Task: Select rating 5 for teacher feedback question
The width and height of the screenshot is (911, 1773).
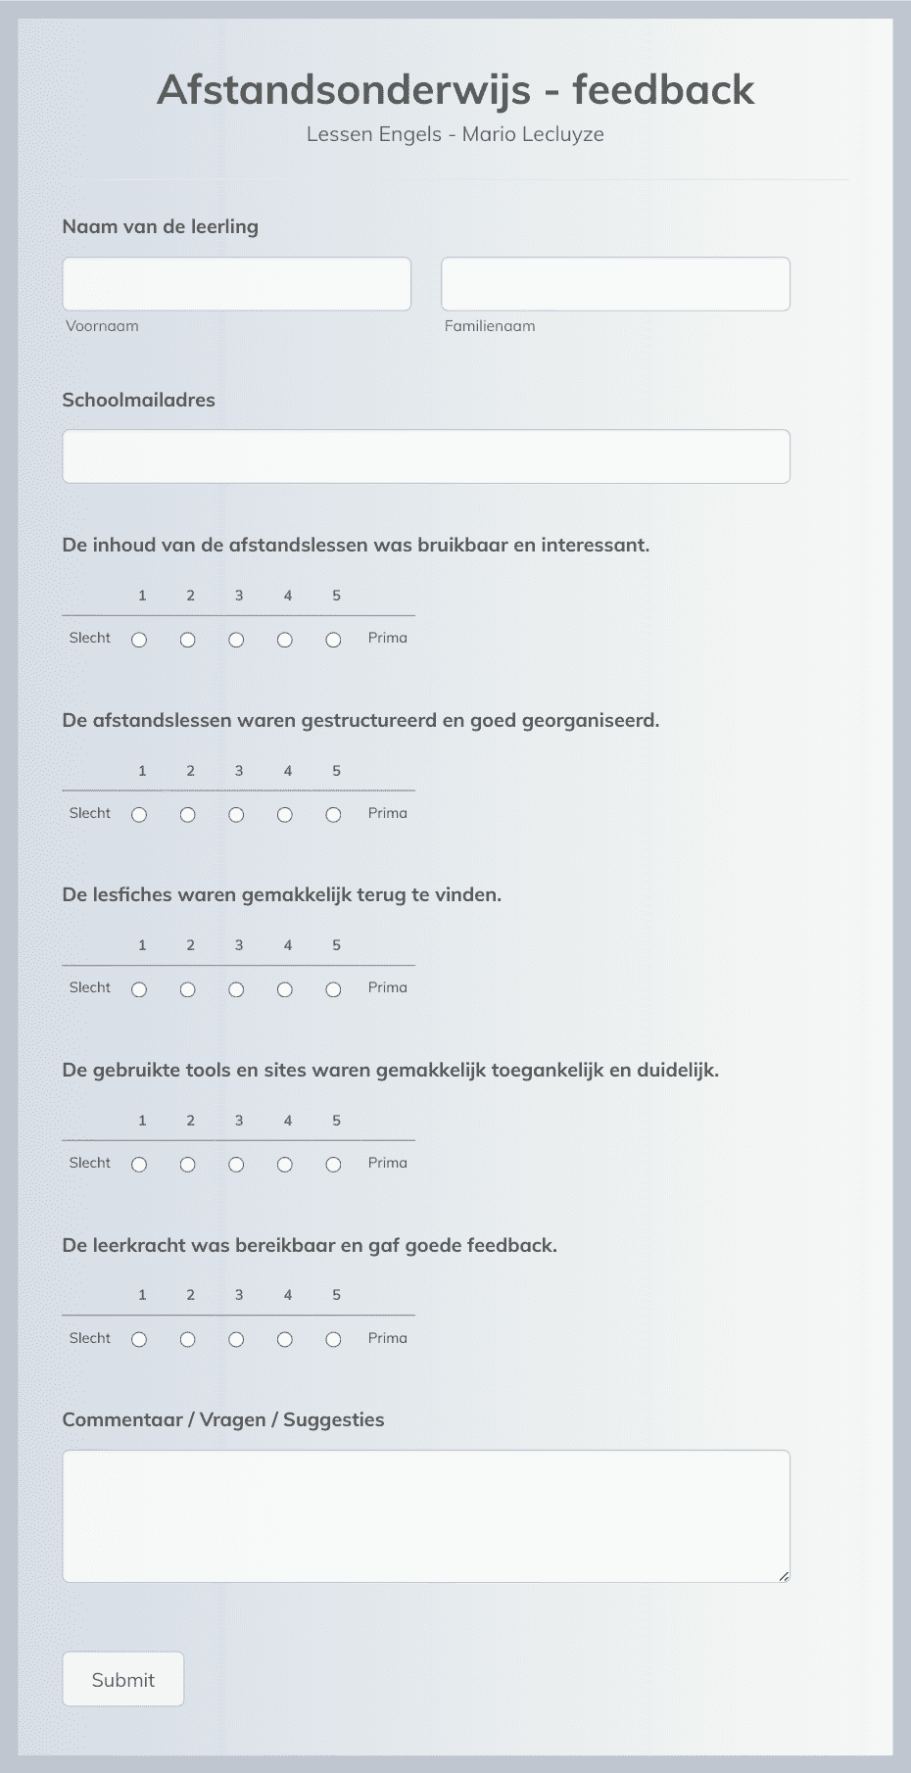Action: 333,1339
